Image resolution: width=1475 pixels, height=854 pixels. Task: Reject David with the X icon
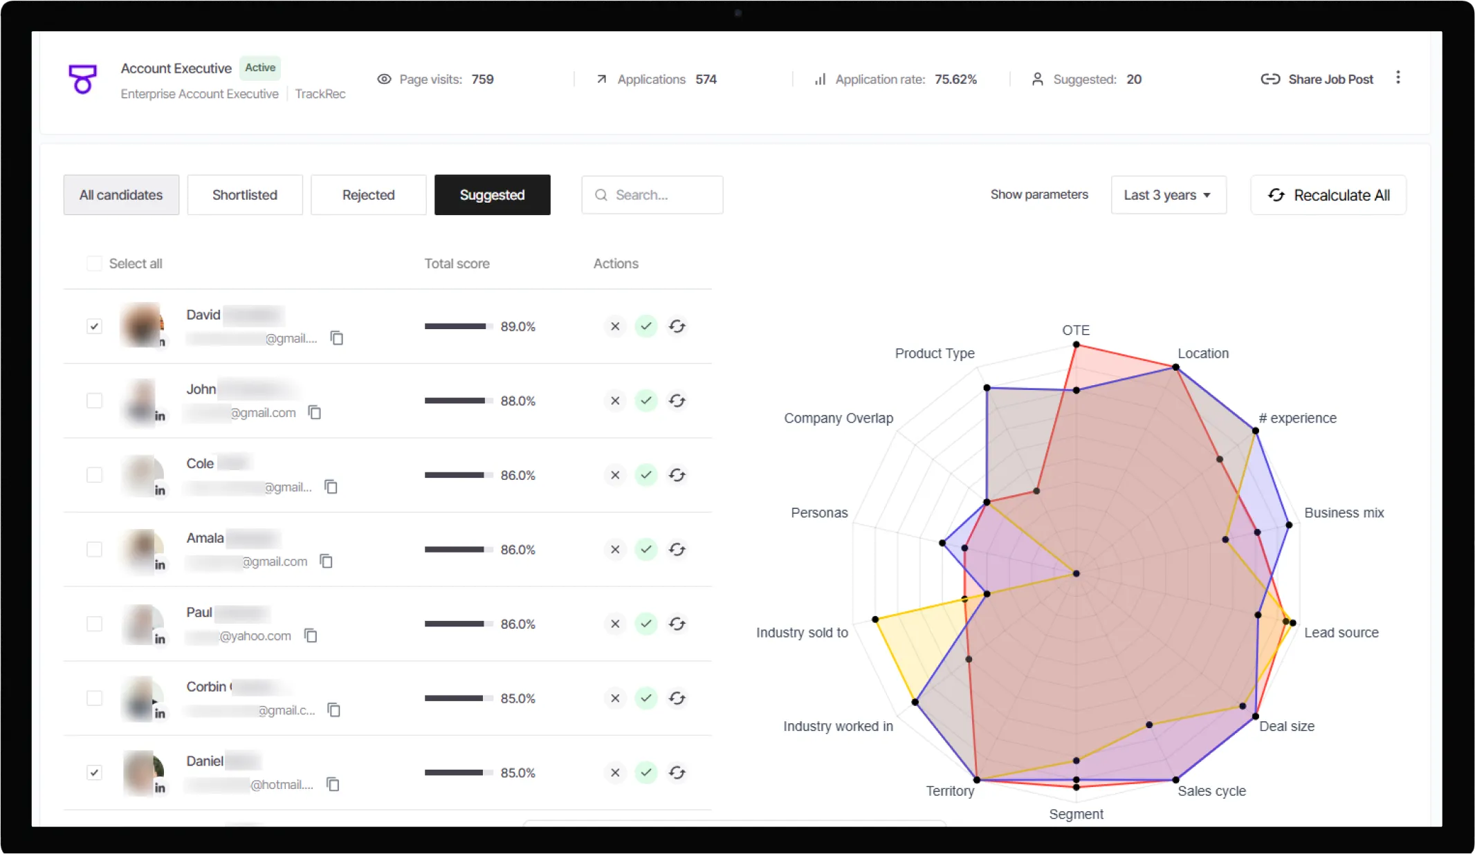click(614, 326)
